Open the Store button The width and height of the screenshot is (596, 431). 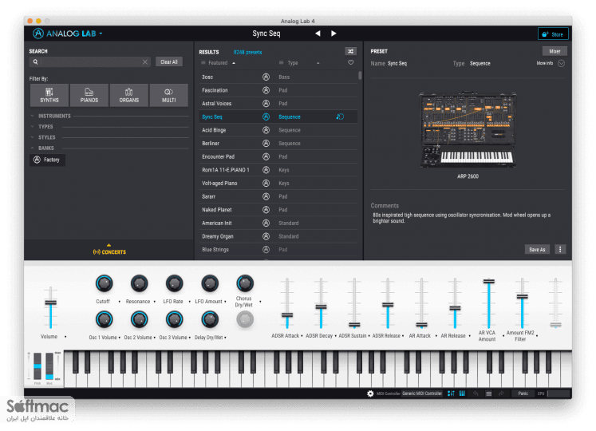tap(553, 34)
